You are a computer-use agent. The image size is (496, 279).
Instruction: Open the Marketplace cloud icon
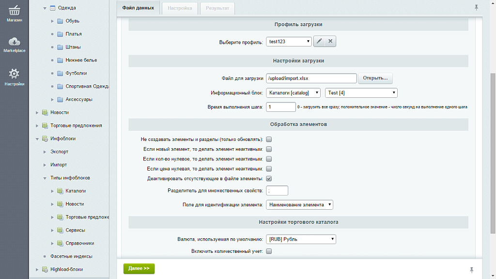(x=14, y=44)
